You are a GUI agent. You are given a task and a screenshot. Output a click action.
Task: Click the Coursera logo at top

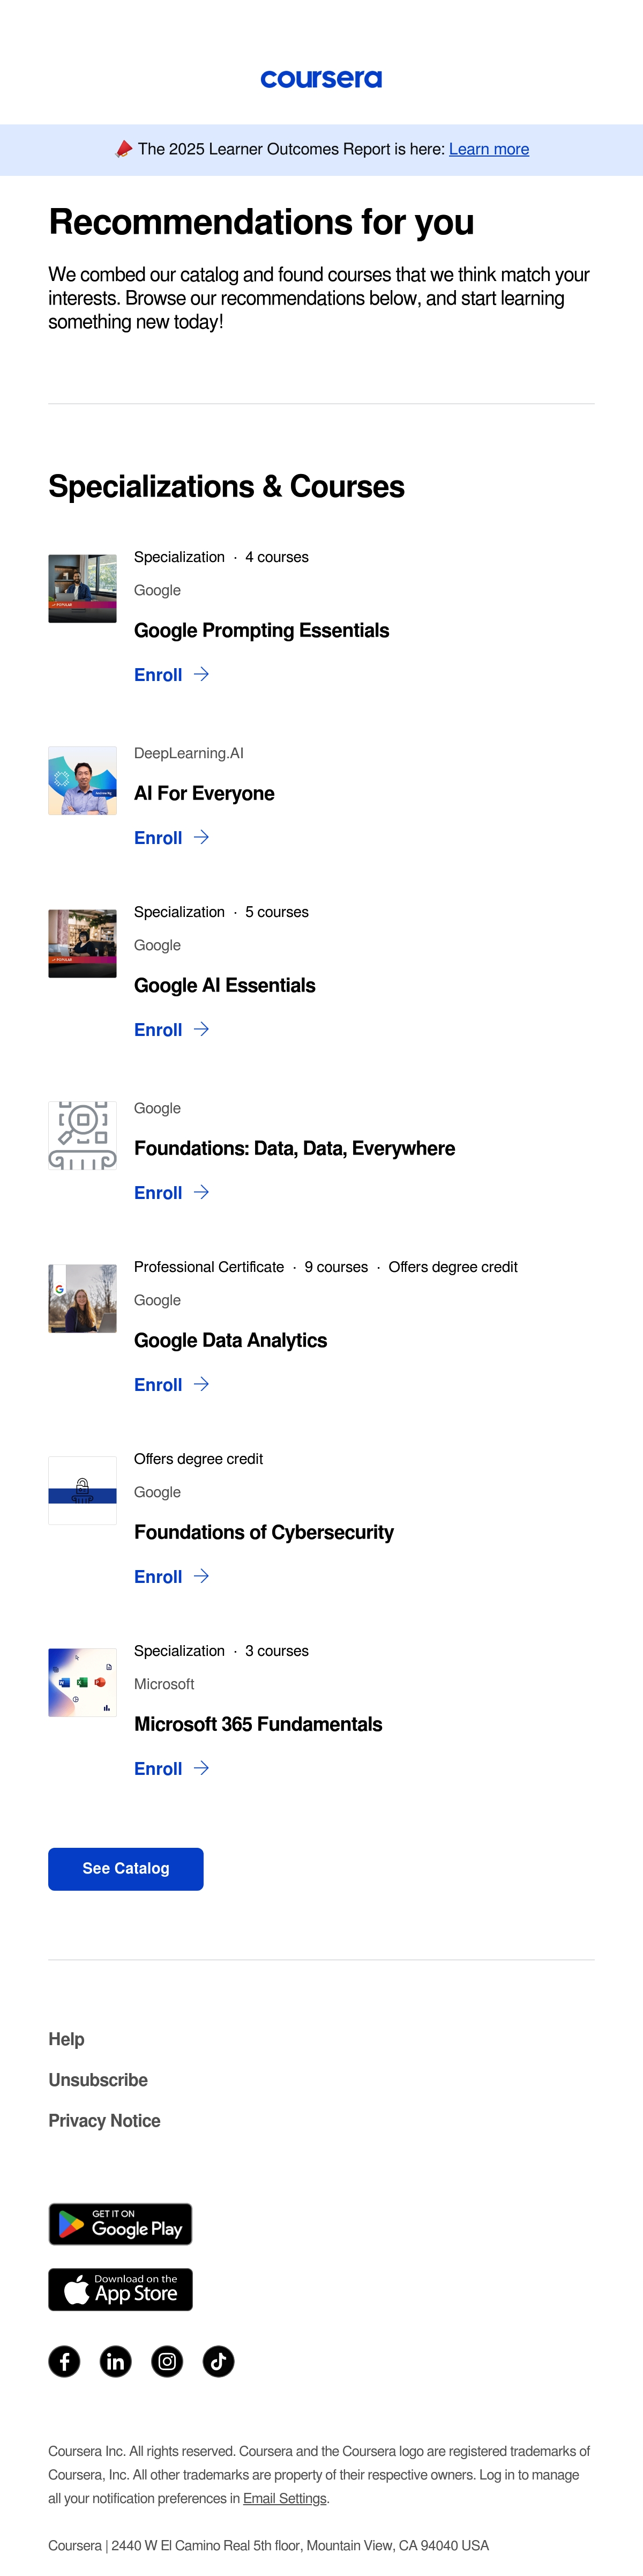point(321,79)
